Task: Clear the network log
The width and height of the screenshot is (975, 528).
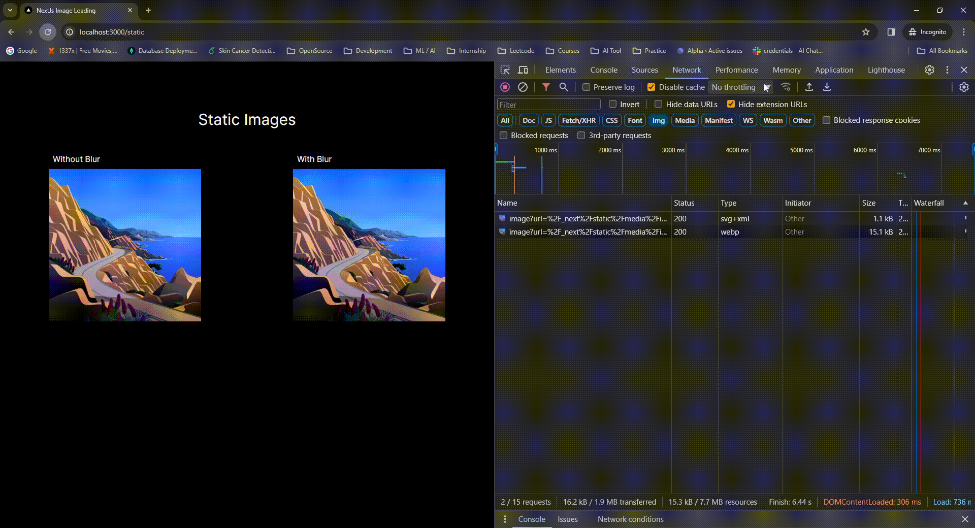Action: click(x=523, y=87)
